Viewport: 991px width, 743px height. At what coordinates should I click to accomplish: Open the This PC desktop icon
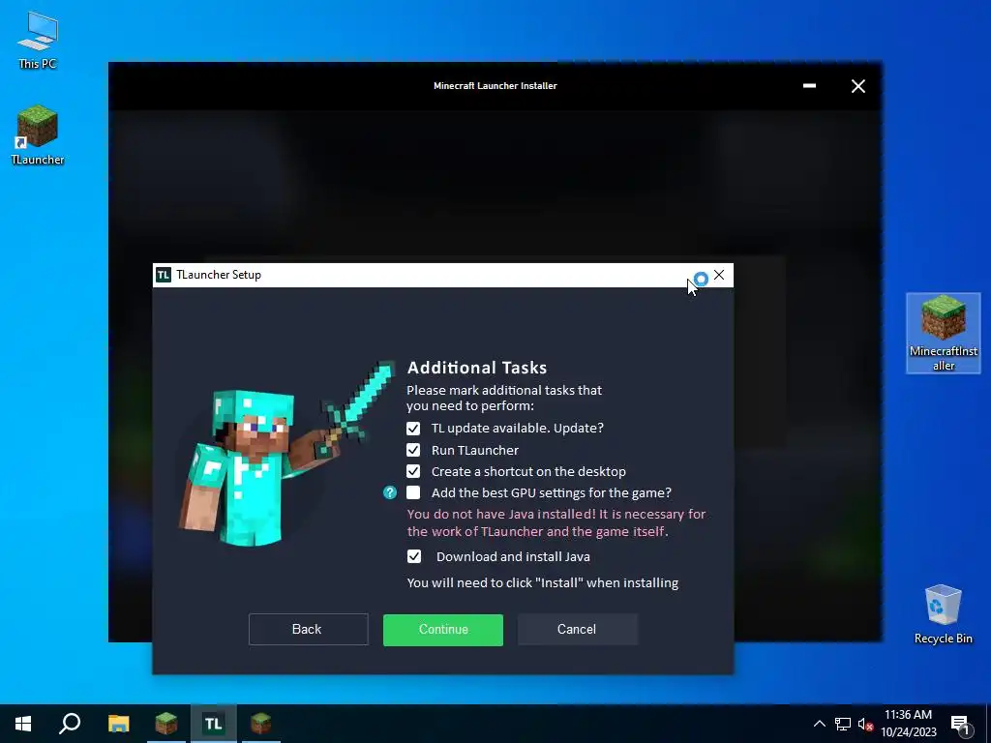click(38, 41)
